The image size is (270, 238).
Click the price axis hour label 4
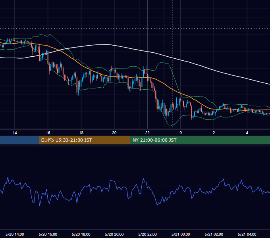coord(247,133)
